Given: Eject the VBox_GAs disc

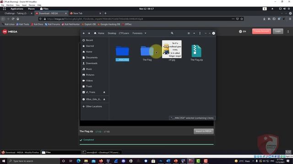Looking at the screenshot, I should [x=104, y=99].
